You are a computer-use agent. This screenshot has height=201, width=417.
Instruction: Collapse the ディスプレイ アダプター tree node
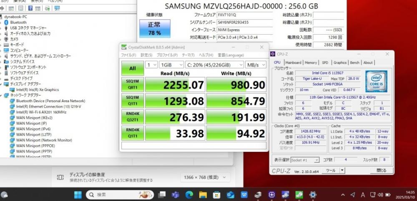[x=1, y=84]
